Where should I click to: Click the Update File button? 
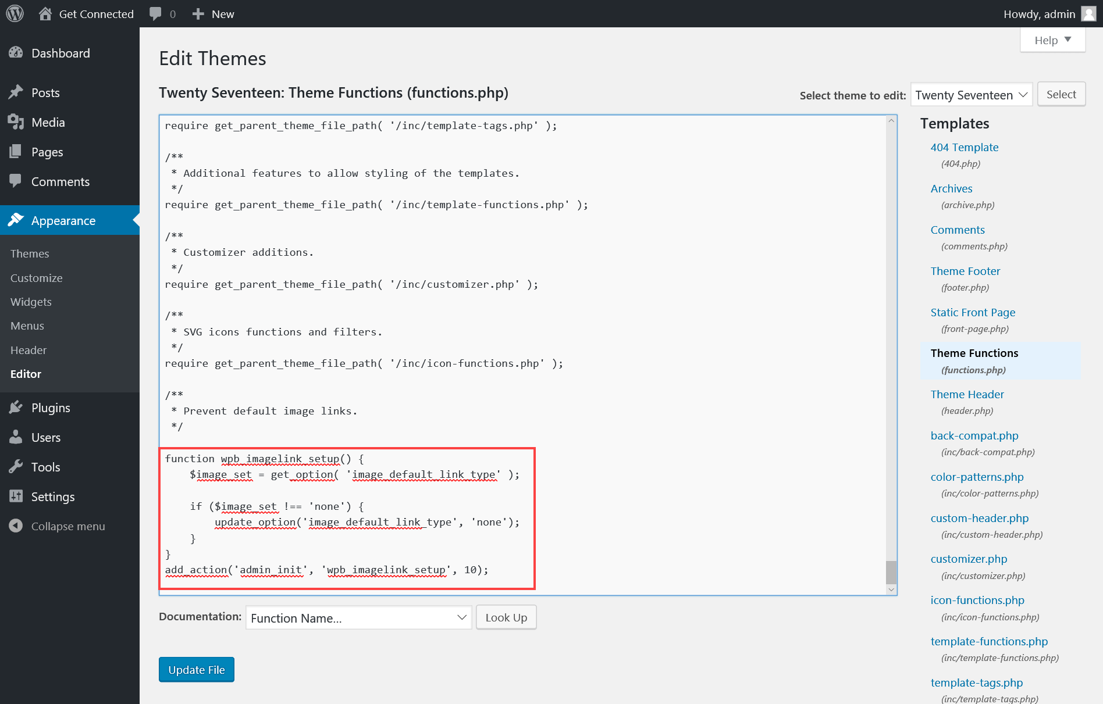pos(197,670)
